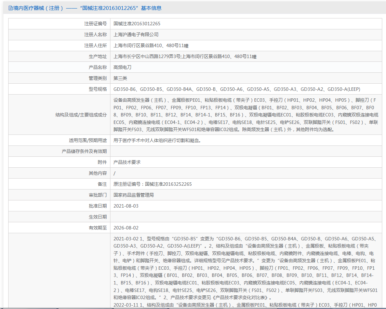This screenshot has width=386, height=309.
Task: Click the value 第三类
Action: (x=120, y=79)
